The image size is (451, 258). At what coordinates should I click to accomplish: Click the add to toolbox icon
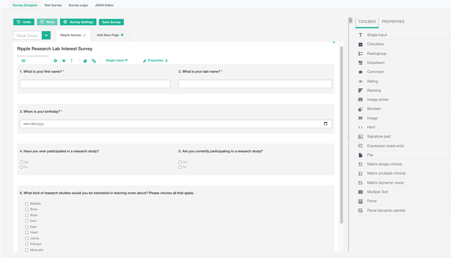(94, 61)
